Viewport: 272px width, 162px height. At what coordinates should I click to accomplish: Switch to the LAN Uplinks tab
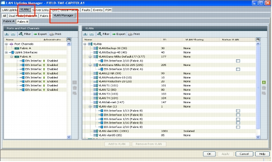[x=10, y=10]
